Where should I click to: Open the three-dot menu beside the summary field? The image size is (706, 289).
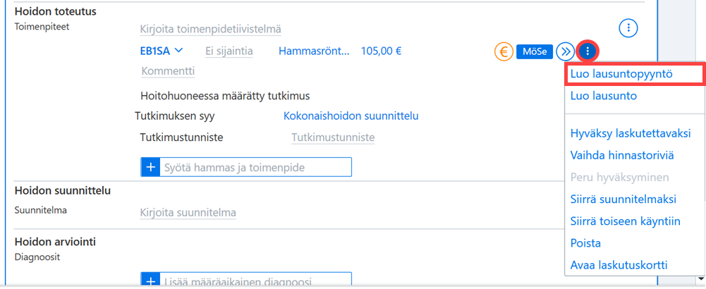point(629,29)
